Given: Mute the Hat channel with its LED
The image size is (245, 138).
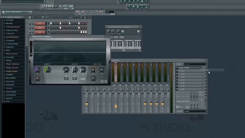Looking at the screenshot, I should pyautogui.click(x=27, y=32).
